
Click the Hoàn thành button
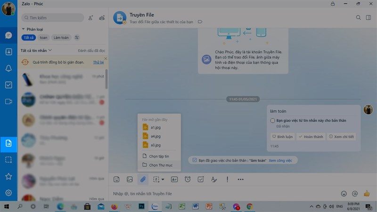(311, 137)
